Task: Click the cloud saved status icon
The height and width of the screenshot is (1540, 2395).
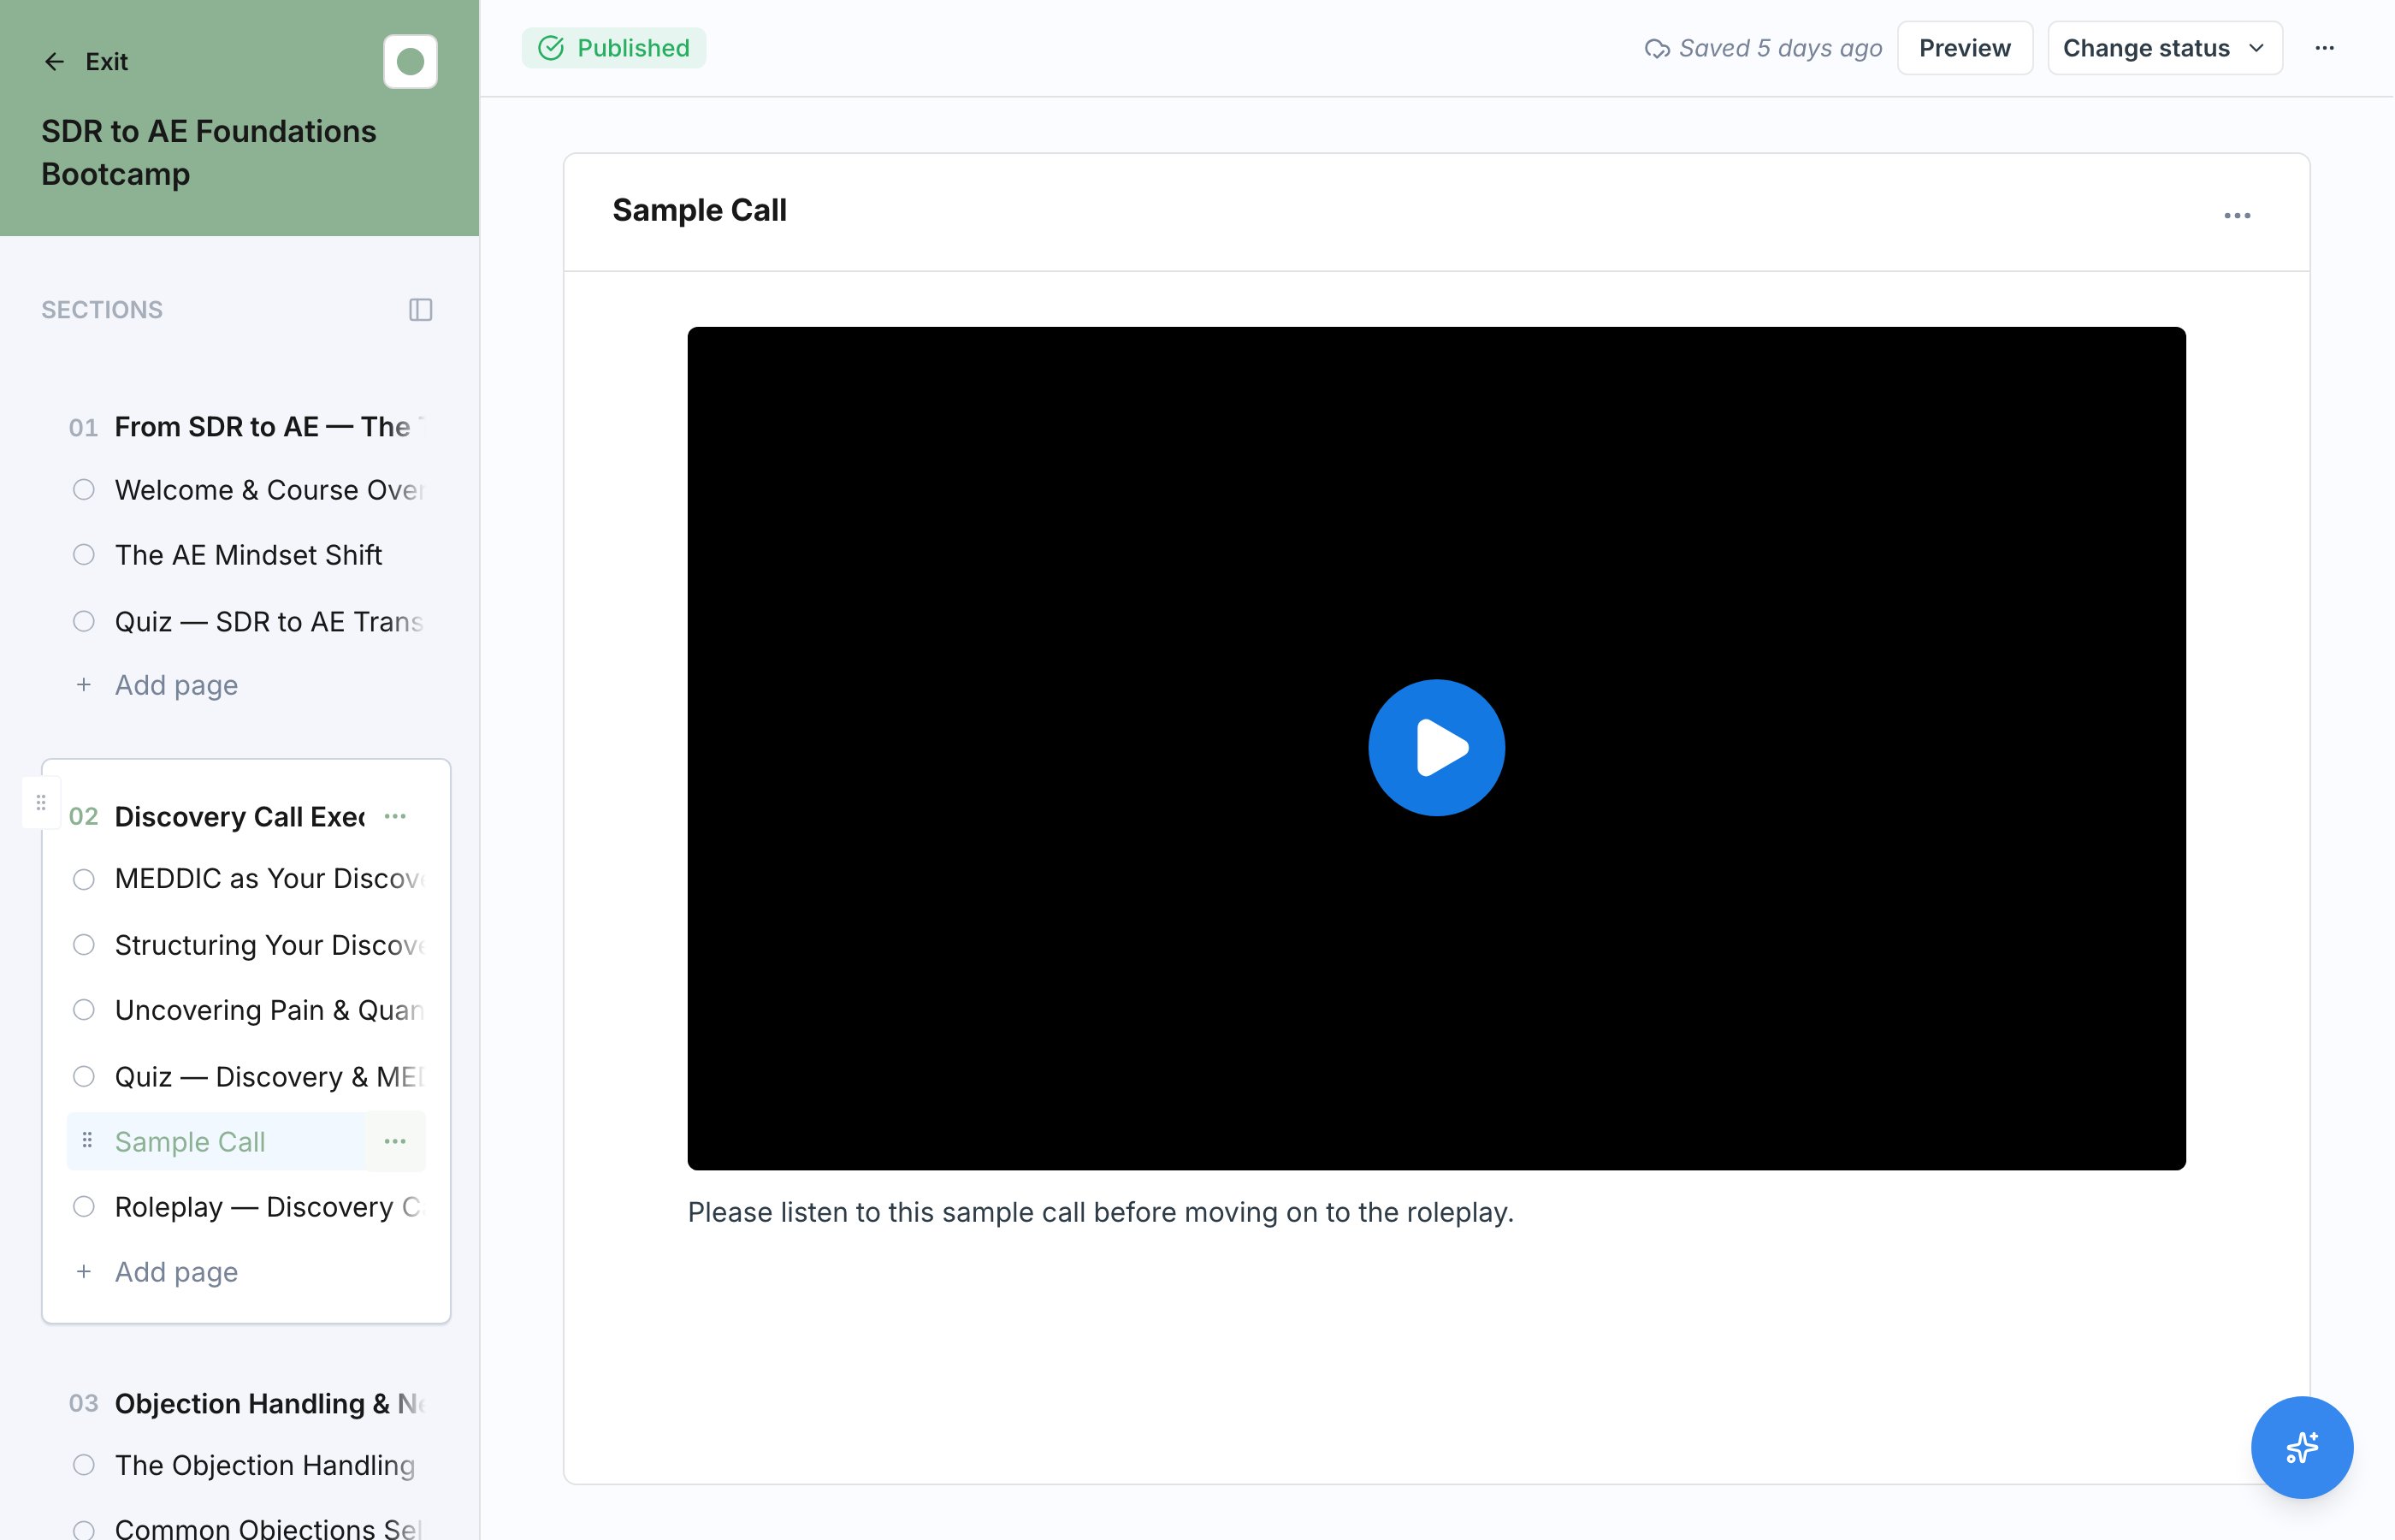Action: tap(1656, 48)
